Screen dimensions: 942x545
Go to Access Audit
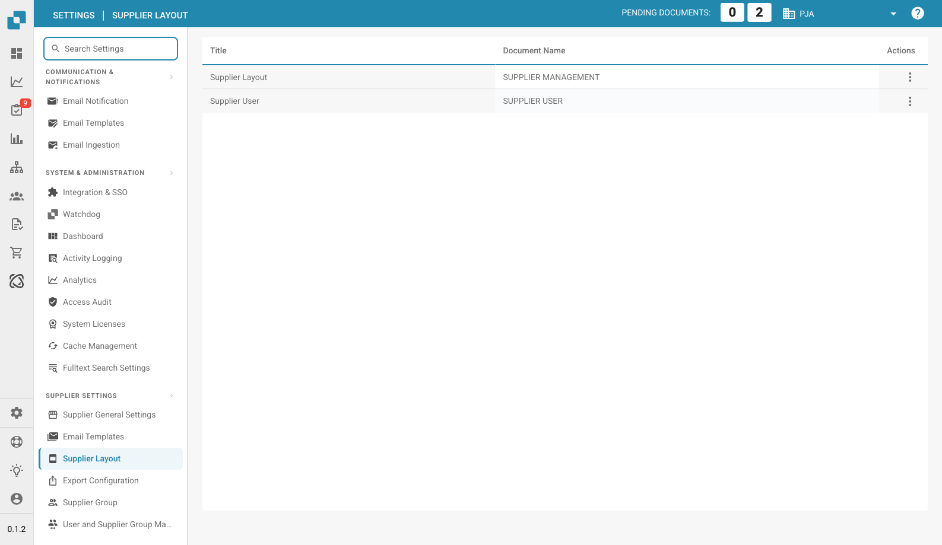click(x=110, y=302)
